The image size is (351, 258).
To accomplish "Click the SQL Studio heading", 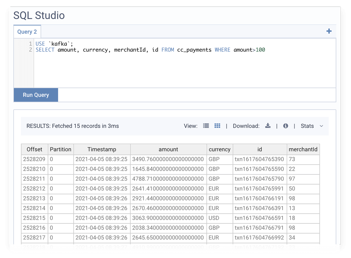I will click(x=39, y=15).
